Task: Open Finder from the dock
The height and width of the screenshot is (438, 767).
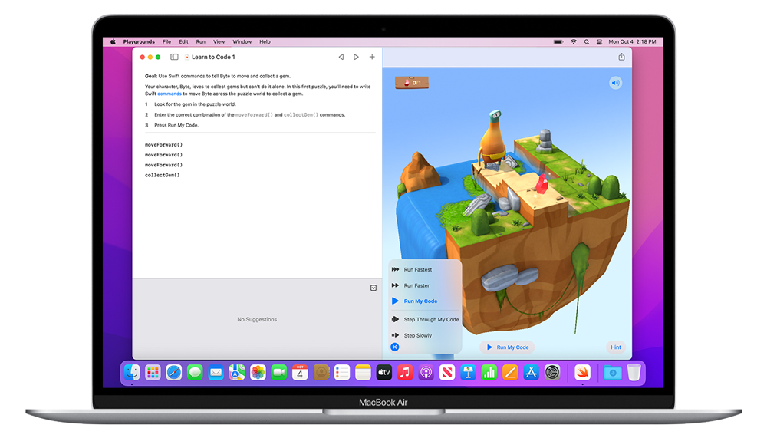Action: click(x=132, y=373)
